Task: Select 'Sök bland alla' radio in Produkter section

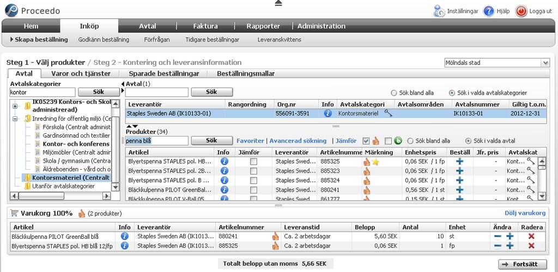Action: coord(410,141)
